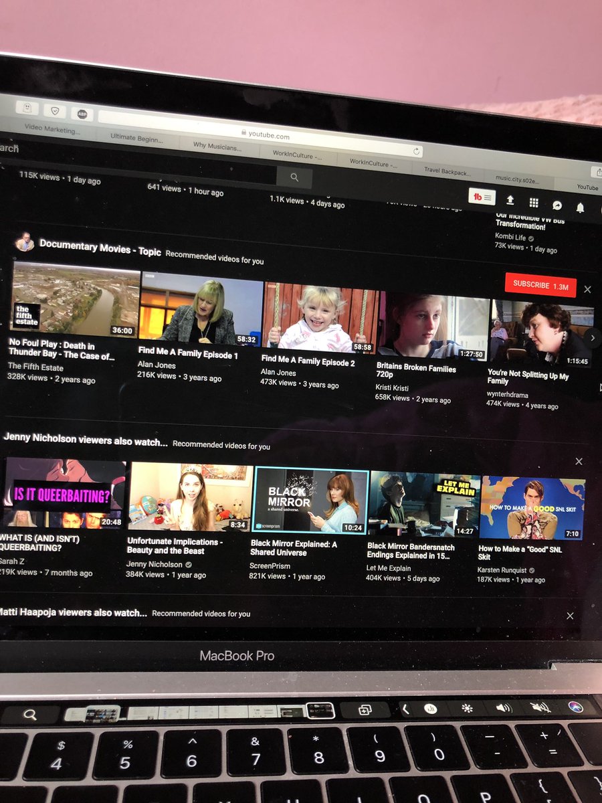Image resolution: width=602 pixels, height=803 pixels.
Task: Open How to Make a Good SNL Skit thumbnail
Action: pos(532,508)
